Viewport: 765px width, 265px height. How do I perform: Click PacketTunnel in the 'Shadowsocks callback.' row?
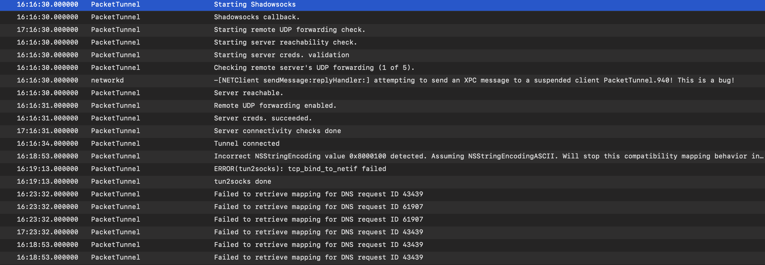pyautogui.click(x=116, y=17)
